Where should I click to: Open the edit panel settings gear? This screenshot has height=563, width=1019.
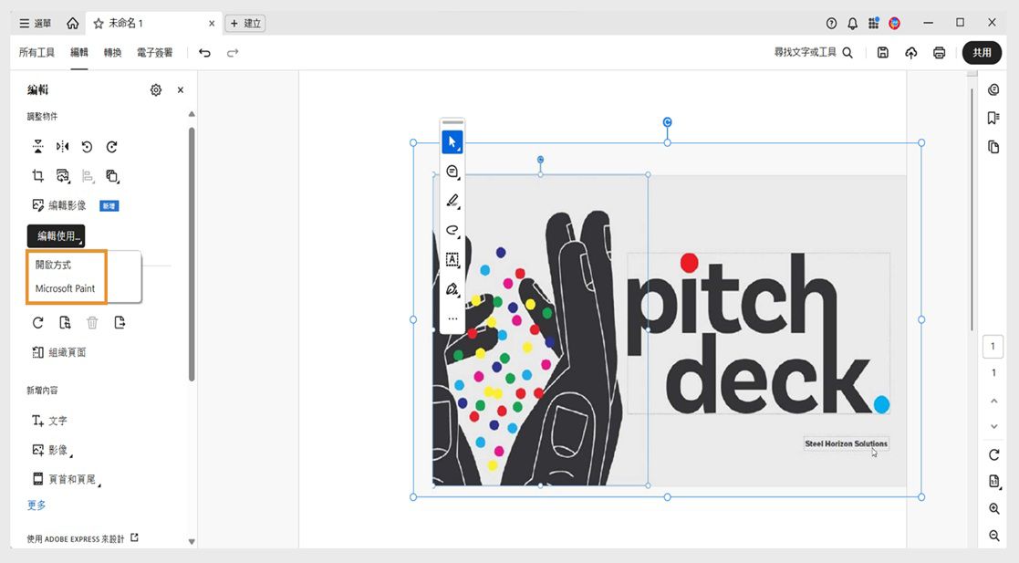click(x=156, y=90)
